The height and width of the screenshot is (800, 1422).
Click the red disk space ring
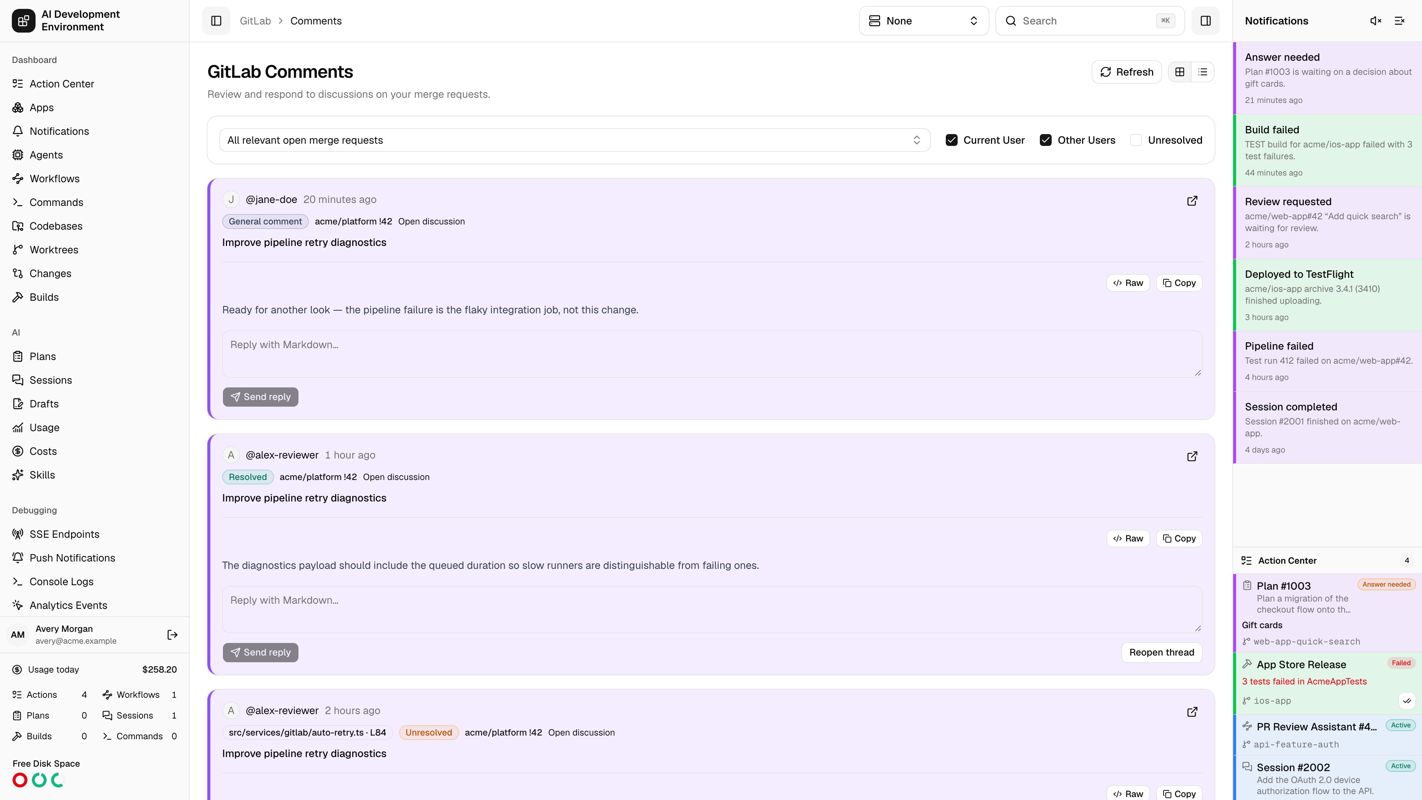tap(20, 780)
